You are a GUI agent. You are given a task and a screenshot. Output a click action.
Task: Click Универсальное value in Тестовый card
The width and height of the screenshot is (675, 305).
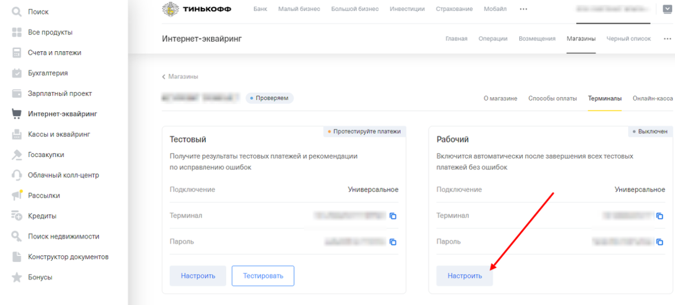tap(373, 190)
